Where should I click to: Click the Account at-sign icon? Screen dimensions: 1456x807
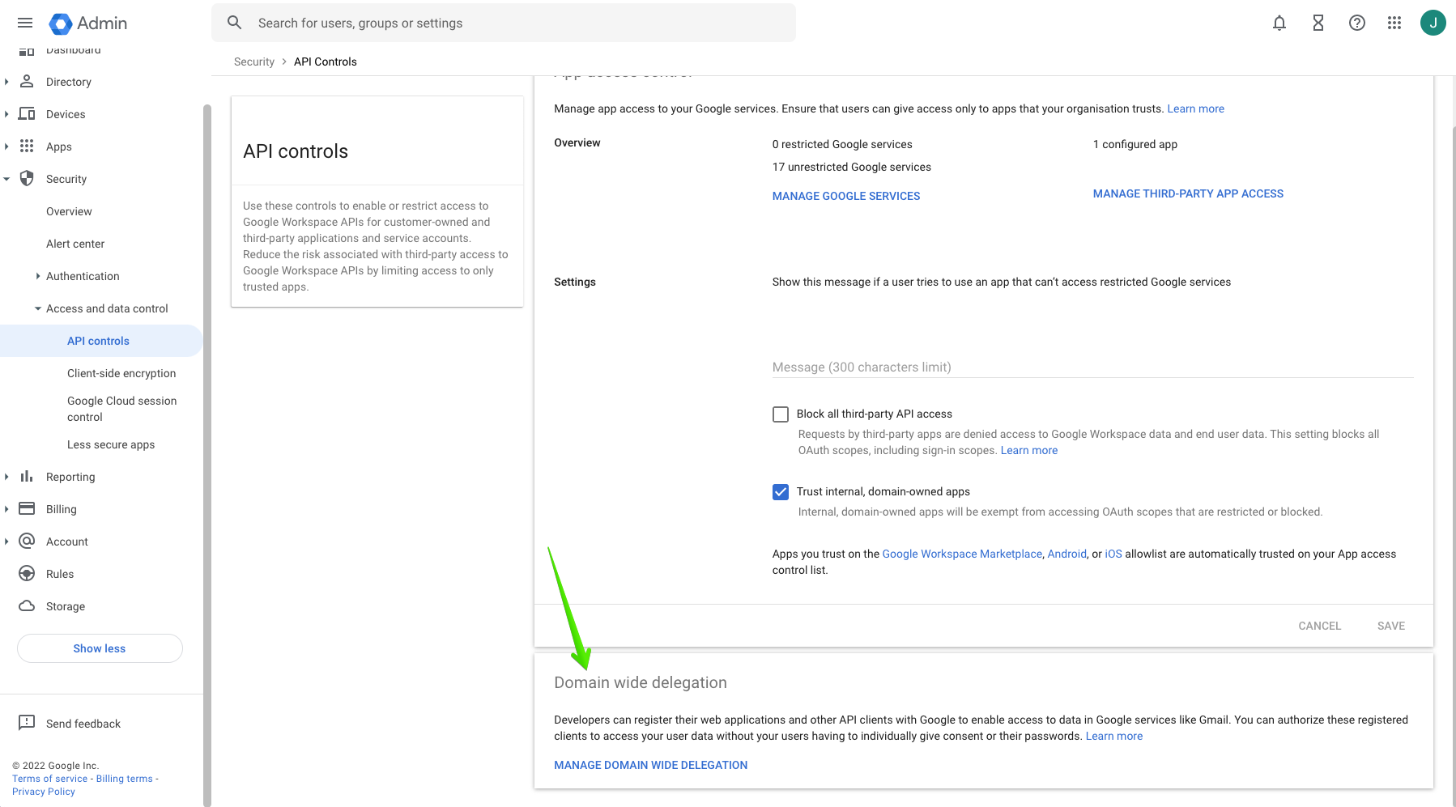click(x=27, y=541)
